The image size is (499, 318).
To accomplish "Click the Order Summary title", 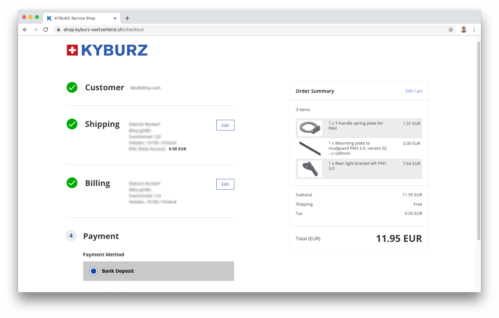I will [x=315, y=91].
